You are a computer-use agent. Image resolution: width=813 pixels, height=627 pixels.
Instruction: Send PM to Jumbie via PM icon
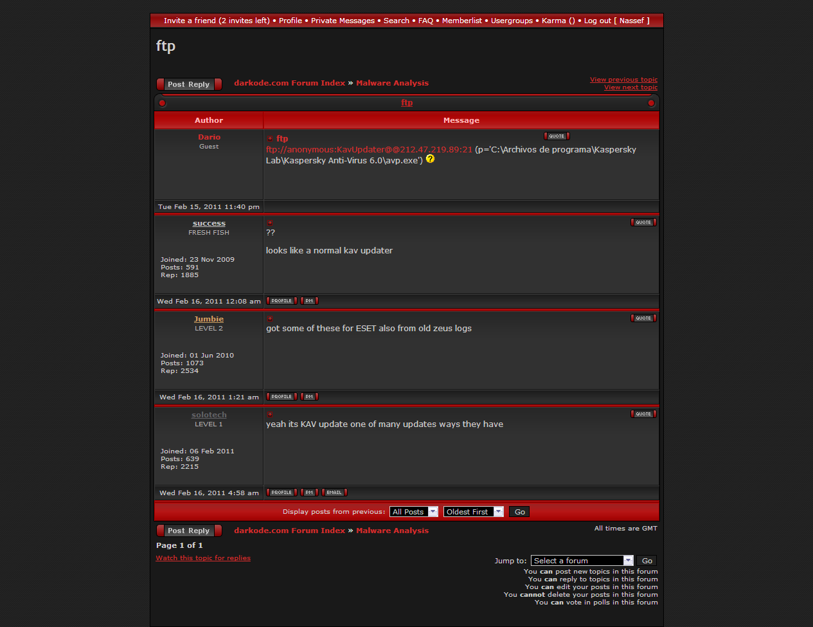(309, 397)
